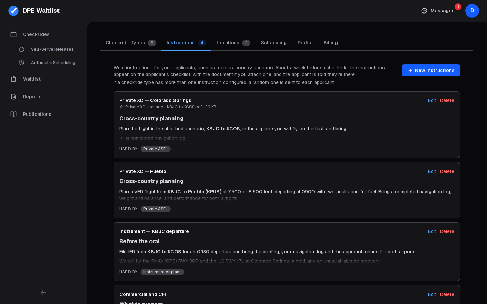Edit the Commercial and CFI instructions
This screenshot has height=304, width=487.
(x=432, y=294)
